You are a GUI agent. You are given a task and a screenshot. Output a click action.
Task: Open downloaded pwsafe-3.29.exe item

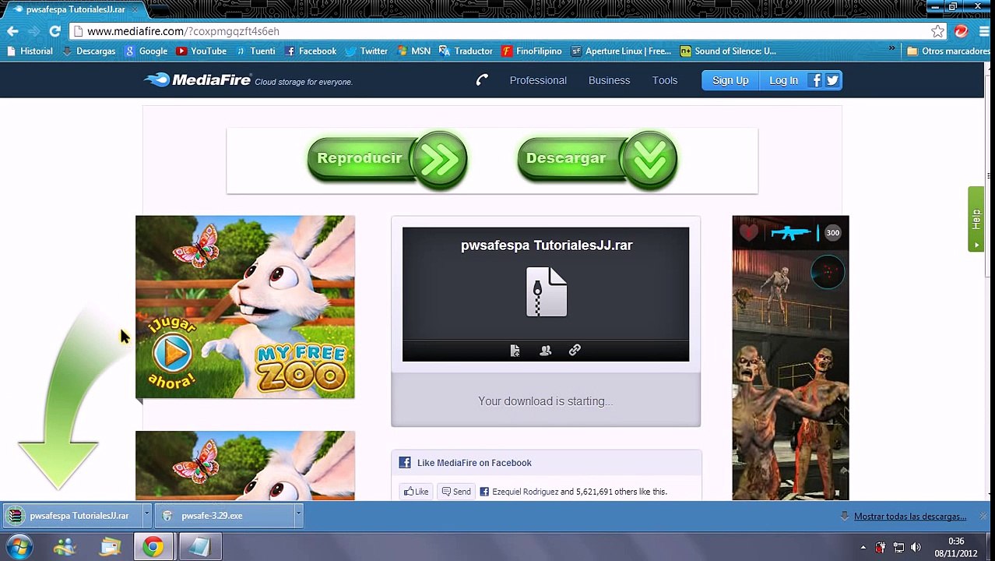(224, 516)
